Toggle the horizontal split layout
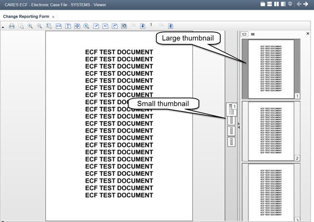The width and height of the screenshot is (314, 222). 269,4
